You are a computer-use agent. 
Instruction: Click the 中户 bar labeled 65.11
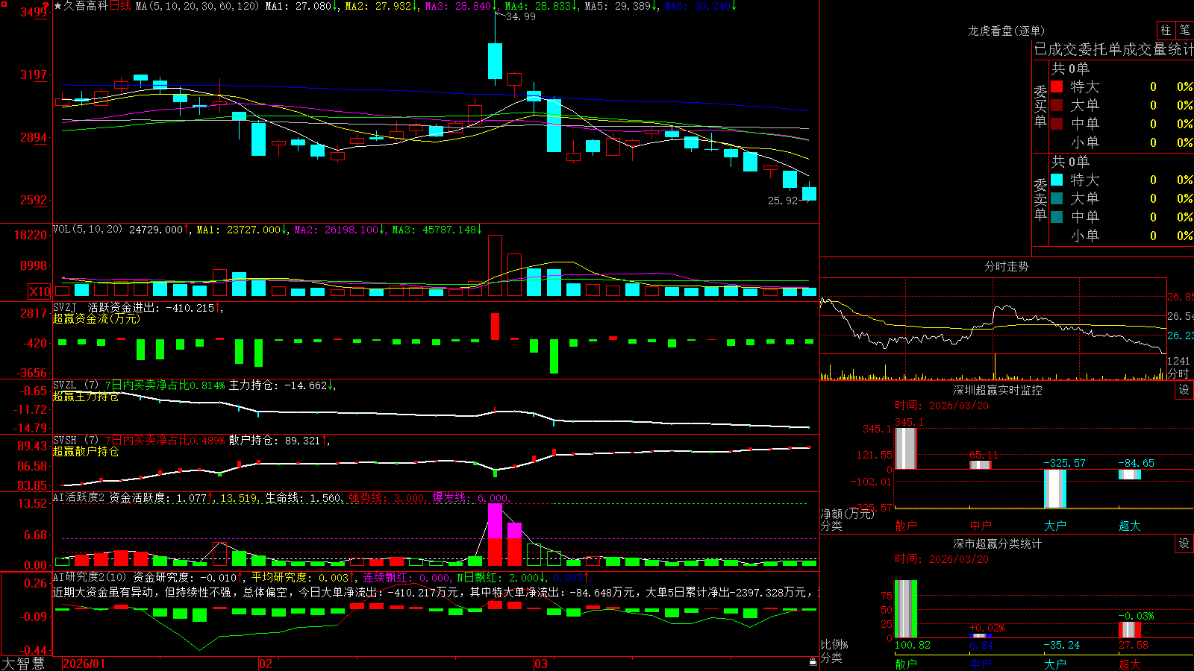(981, 465)
